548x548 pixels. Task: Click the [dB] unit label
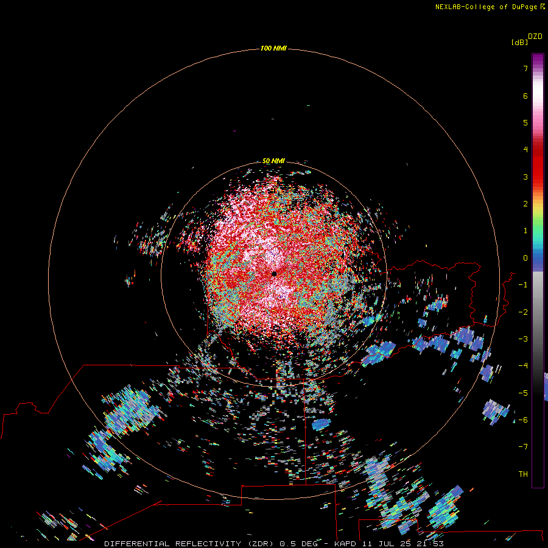[x=520, y=42]
